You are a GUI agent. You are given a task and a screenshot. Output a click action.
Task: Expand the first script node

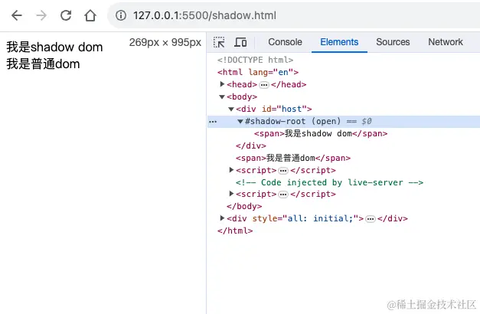coord(232,170)
